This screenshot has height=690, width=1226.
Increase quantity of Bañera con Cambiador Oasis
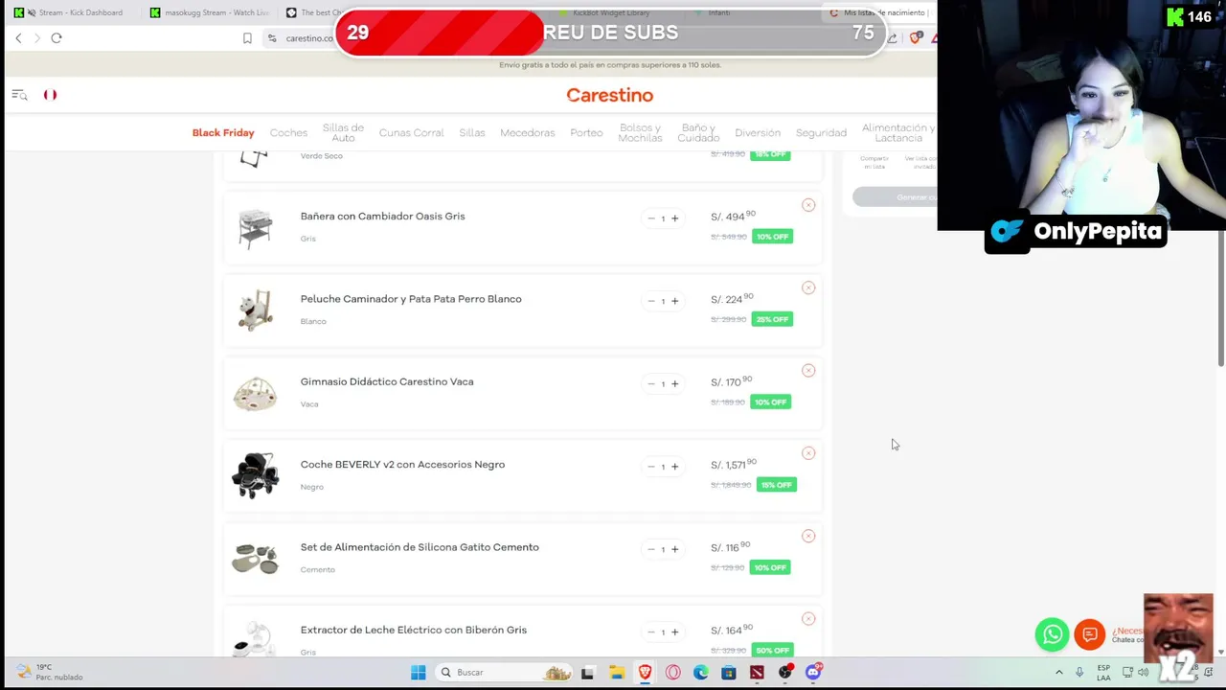pyautogui.click(x=674, y=218)
